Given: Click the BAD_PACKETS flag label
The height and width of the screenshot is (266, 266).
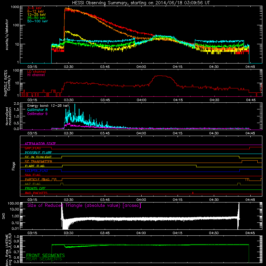Looking at the screenshot, I should point(36,193).
